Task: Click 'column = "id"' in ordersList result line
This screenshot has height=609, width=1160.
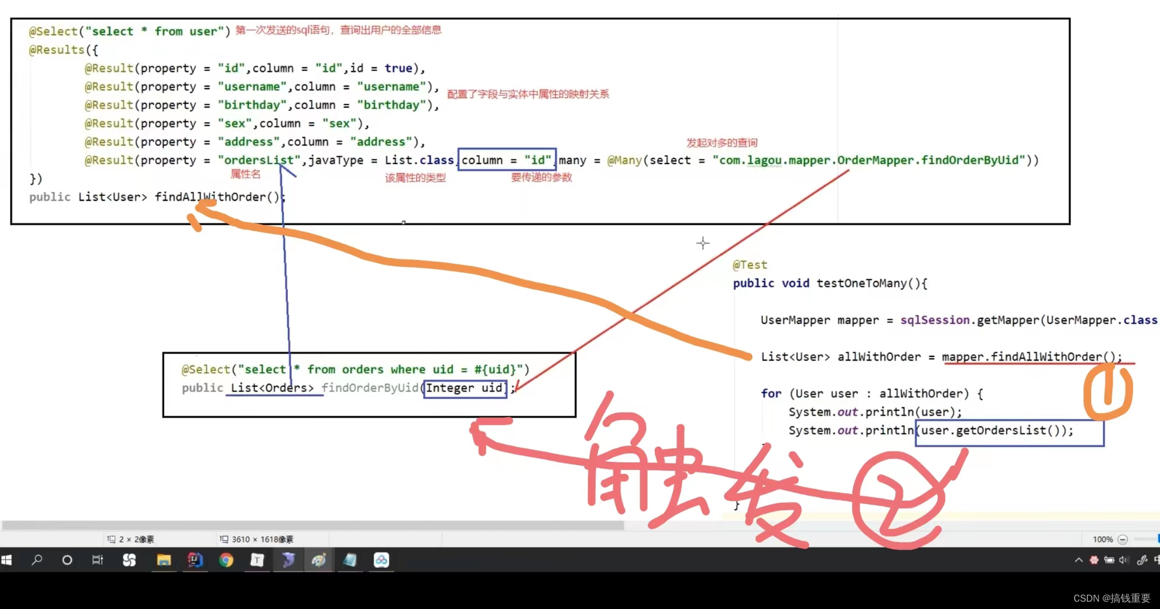Action: pyautogui.click(x=506, y=160)
